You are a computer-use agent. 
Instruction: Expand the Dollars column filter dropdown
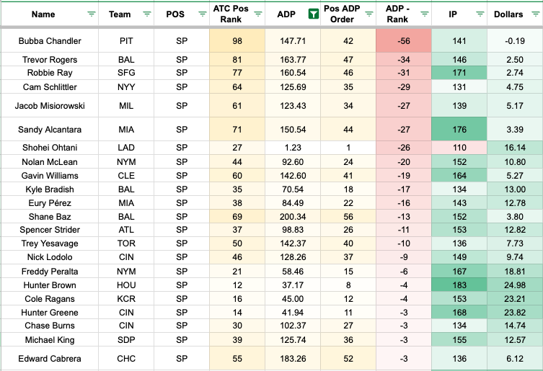tap(534, 14)
